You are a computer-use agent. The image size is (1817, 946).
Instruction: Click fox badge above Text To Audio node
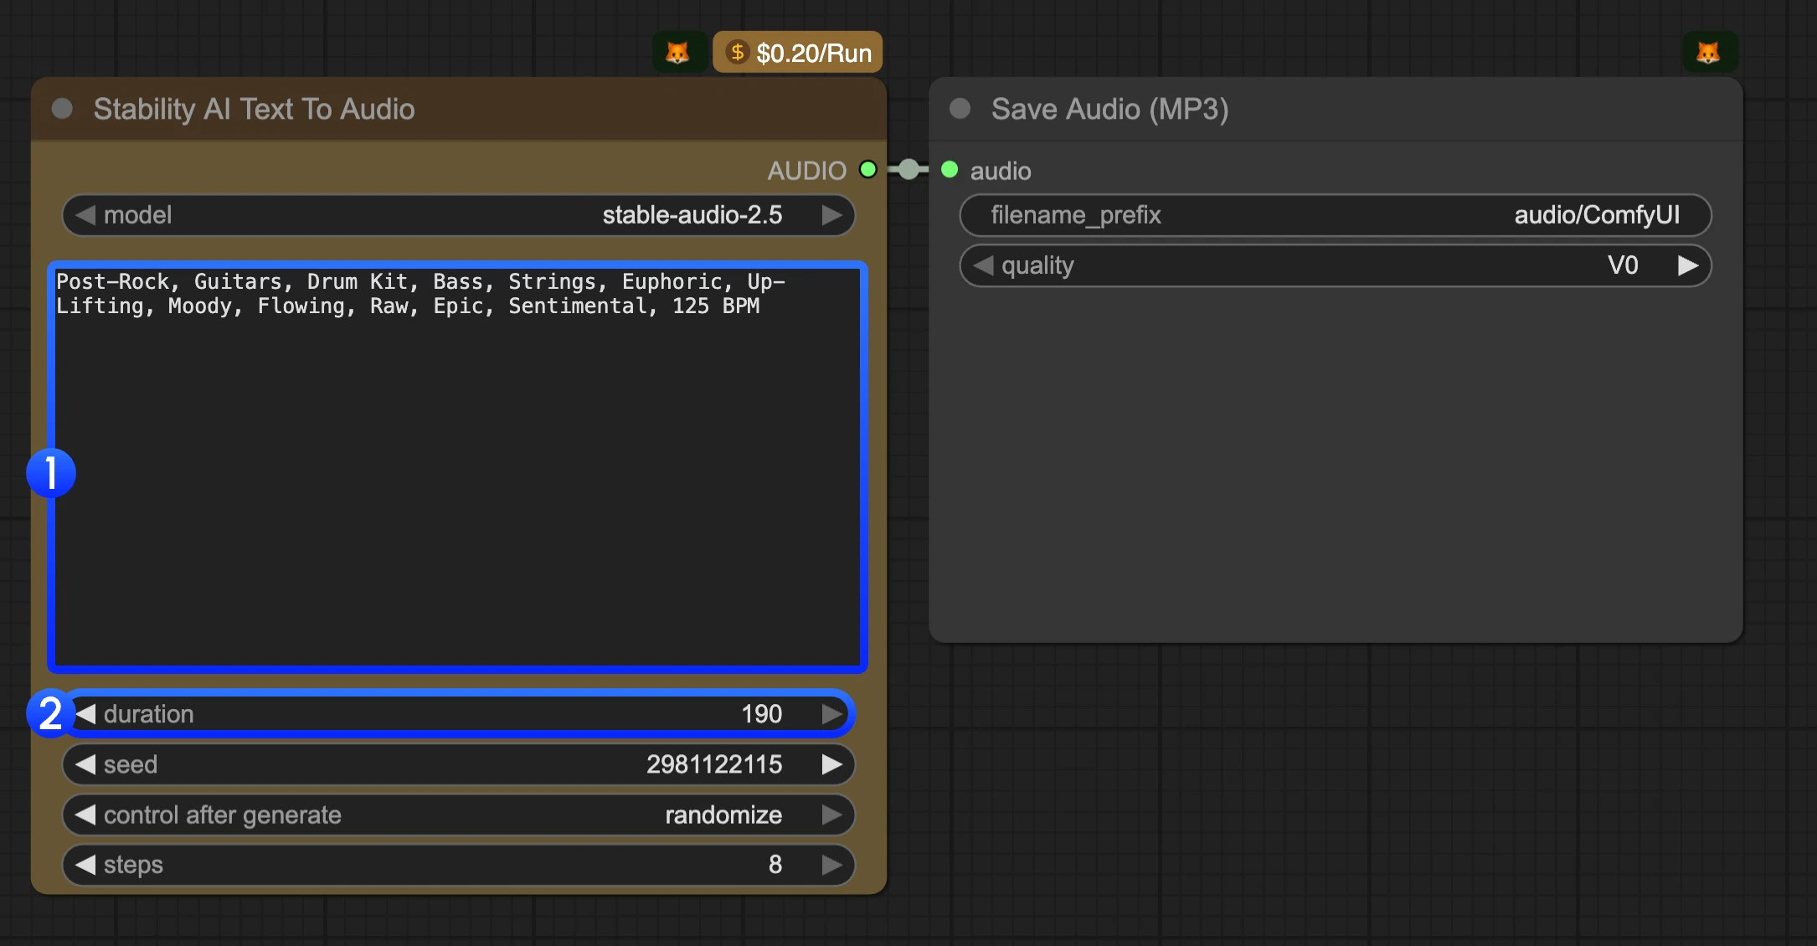[677, 53]
